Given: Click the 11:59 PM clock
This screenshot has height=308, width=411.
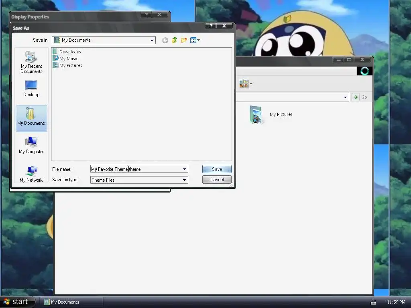Looking at the screenshot, I should 396,302.
